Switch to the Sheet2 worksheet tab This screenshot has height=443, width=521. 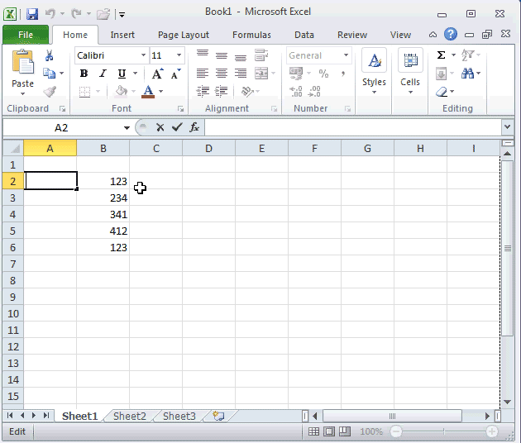[129, 417]
